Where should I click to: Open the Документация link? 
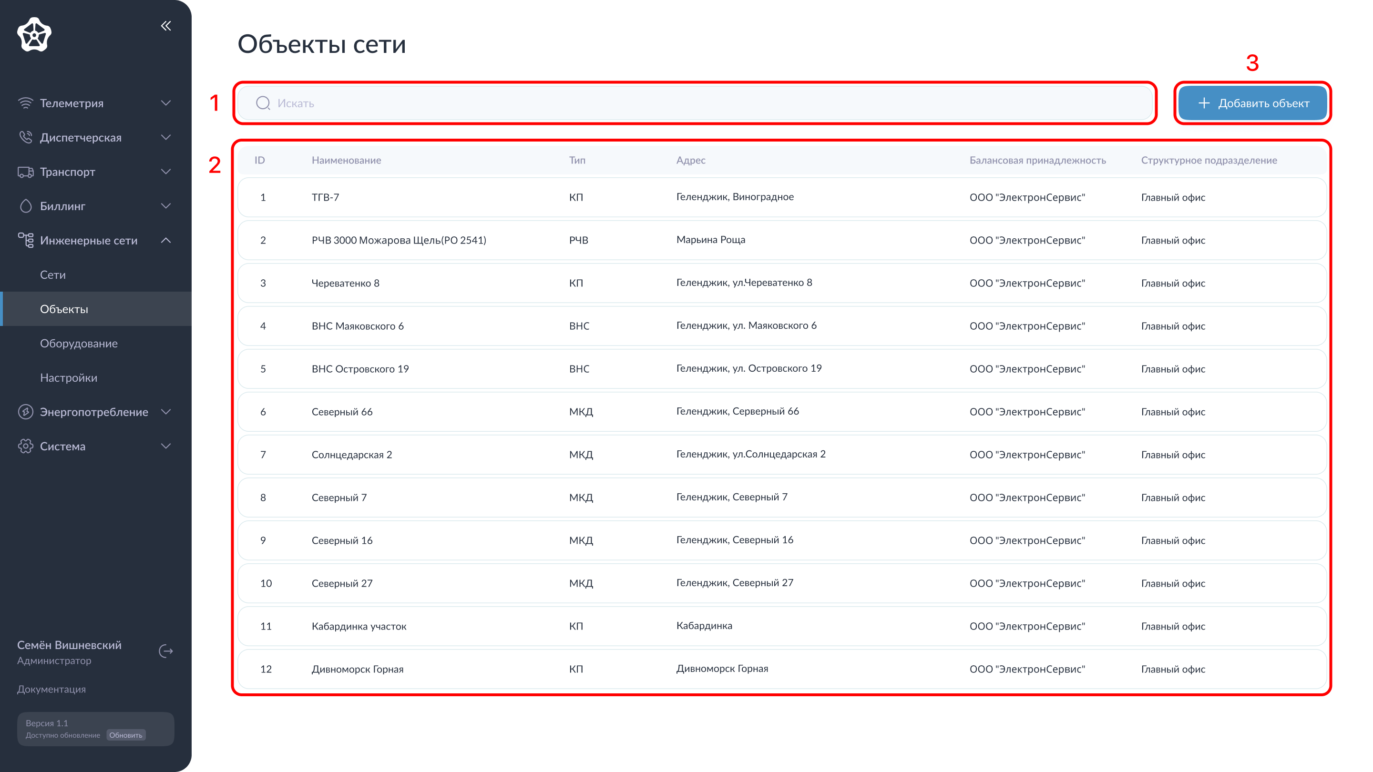point(51,689)
